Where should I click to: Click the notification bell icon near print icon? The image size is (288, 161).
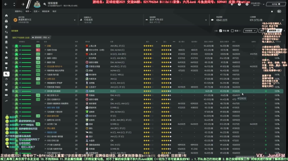point(272,11)
